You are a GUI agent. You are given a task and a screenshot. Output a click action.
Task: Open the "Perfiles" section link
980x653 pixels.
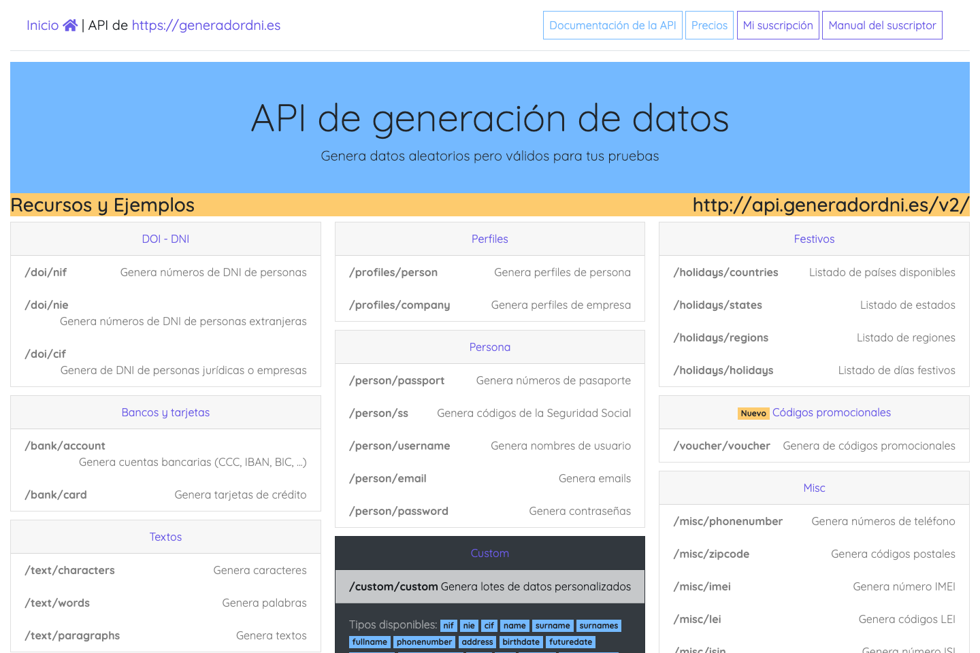coord(489,239)
